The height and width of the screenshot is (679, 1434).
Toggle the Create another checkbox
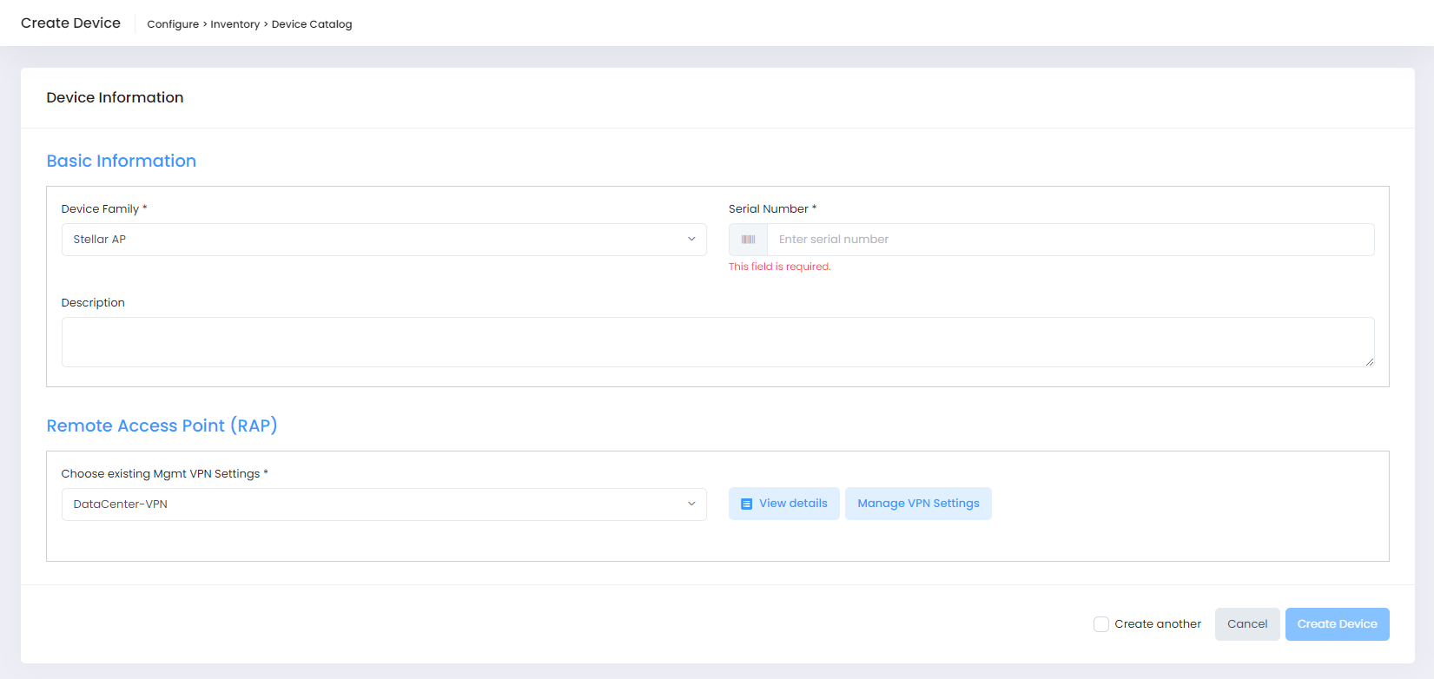click(1101, 624)
